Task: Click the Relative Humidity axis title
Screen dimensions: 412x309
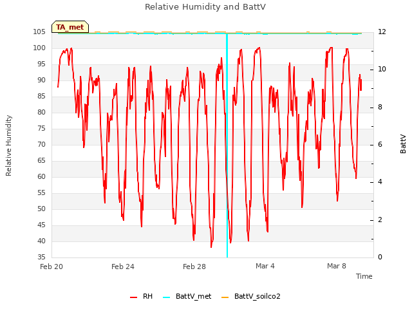Action: point(8,145)
